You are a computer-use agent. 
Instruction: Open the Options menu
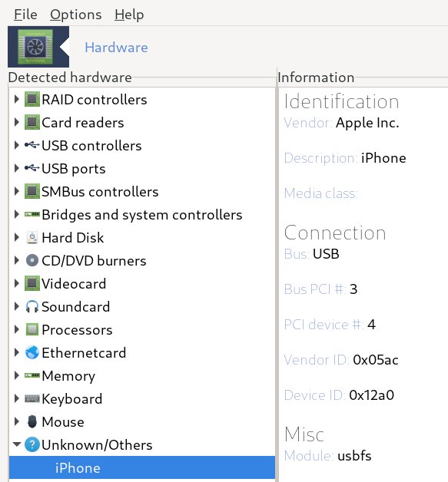point(76,15)
